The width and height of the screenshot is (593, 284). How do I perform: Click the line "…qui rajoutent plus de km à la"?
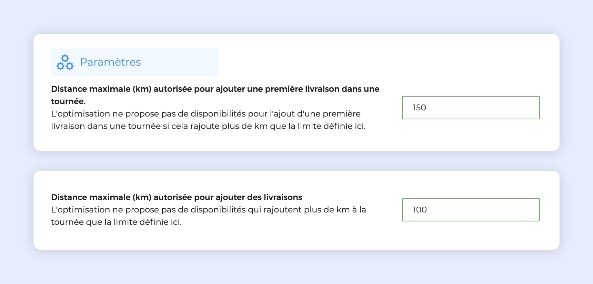tap(208, 210)
